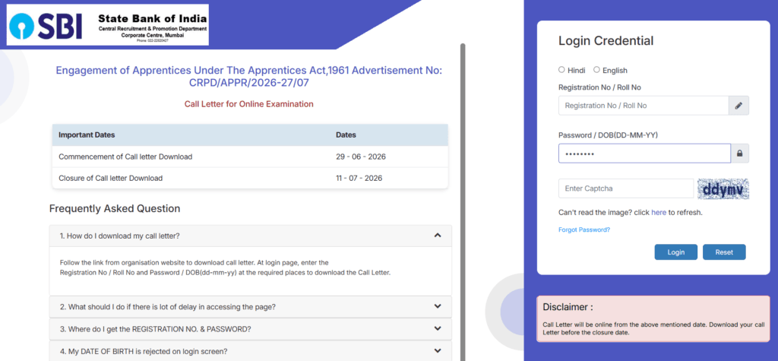Image resolution: width=778 pixels, height=361 pixels.
Task: Click the 'Disclaimer :' heading
Action: [x=568, y=307]
